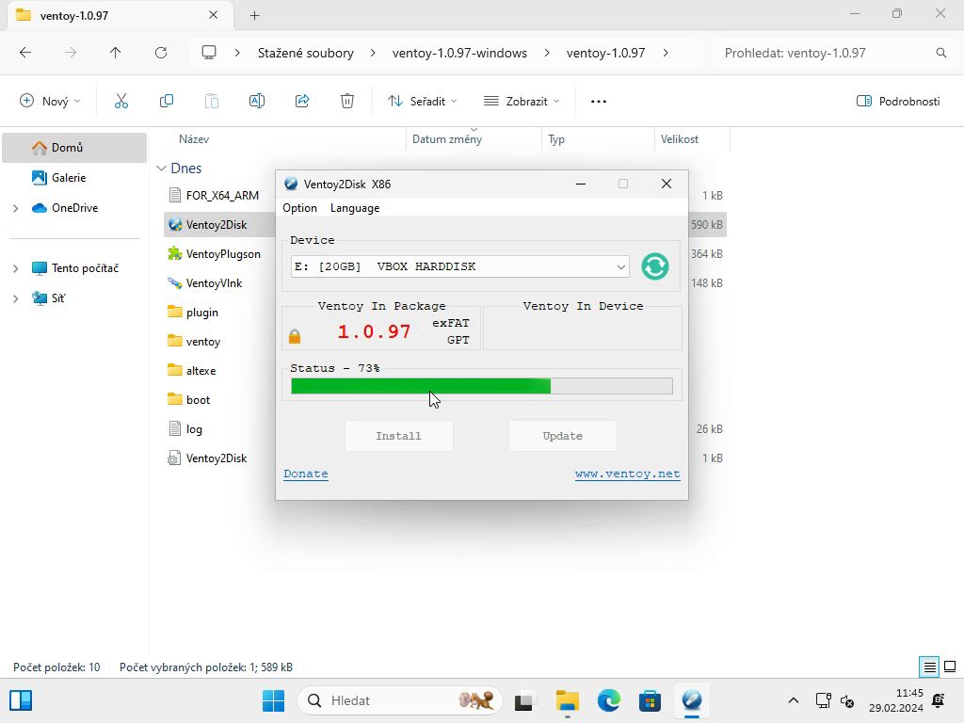Open Microsoft Edge from the taskbar
Image resolution: width=964 pixels, height=723 pixels.
609,700
